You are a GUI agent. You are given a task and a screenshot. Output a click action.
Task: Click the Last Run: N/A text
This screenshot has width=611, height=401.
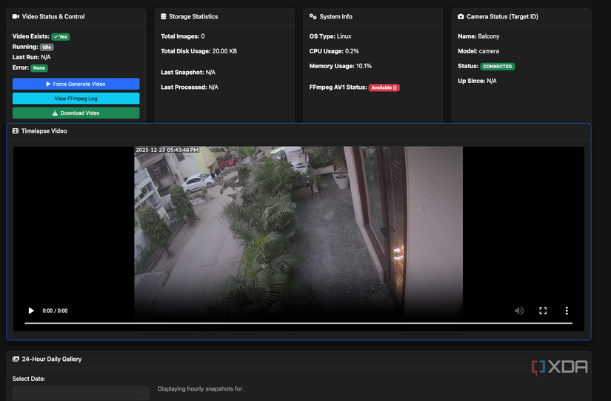pos(32,57)
